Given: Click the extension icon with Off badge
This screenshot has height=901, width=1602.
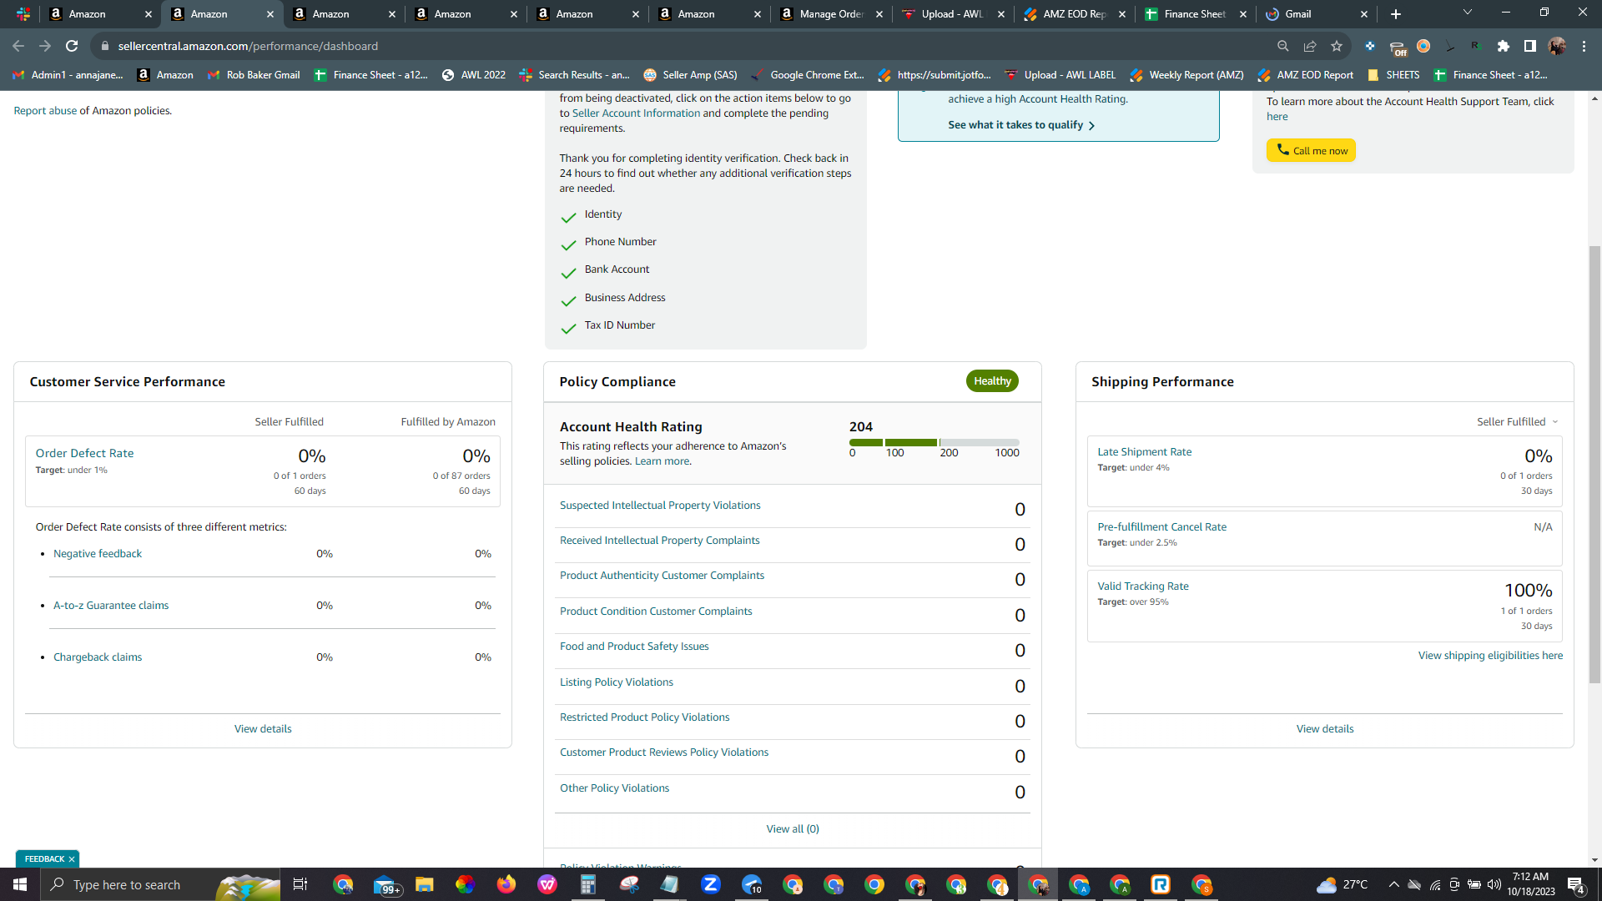Looking at the screenshot, I should pyautogui.click(x=1398, y=48).
